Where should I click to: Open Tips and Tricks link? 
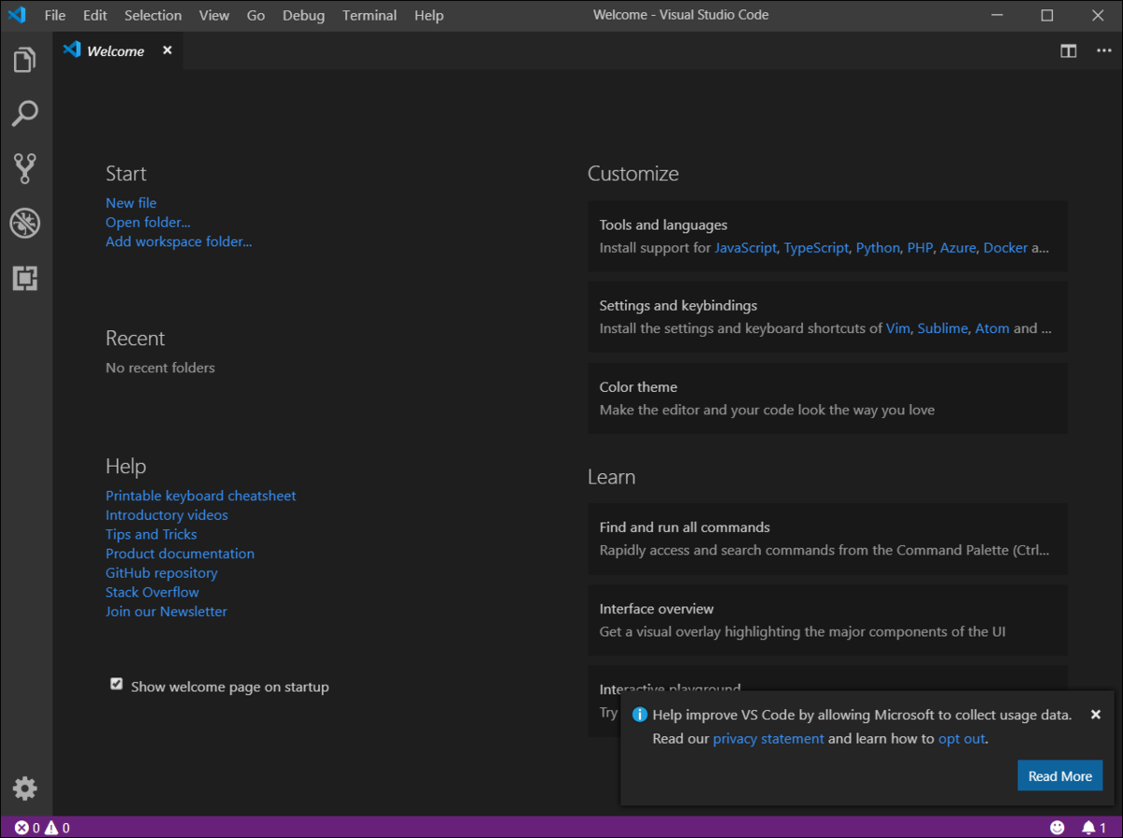pyautogui.click(x=152, y=534)
